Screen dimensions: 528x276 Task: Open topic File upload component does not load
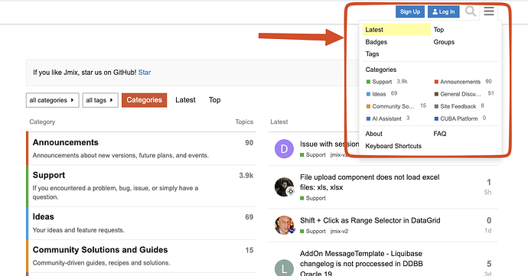click(x=370, y=182)
